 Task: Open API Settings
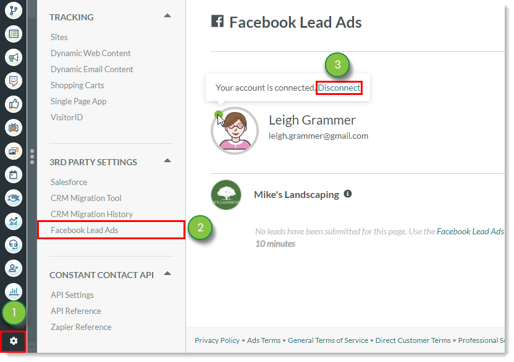[72, 295]
